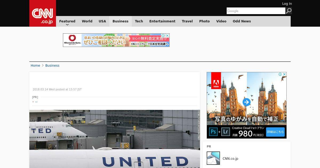Image resolution: width=320 pixels, height=168 pixels.
Task: Click the Adobe logo in sidebar ad
Action: pyautogui.click(x=216, y=81)
